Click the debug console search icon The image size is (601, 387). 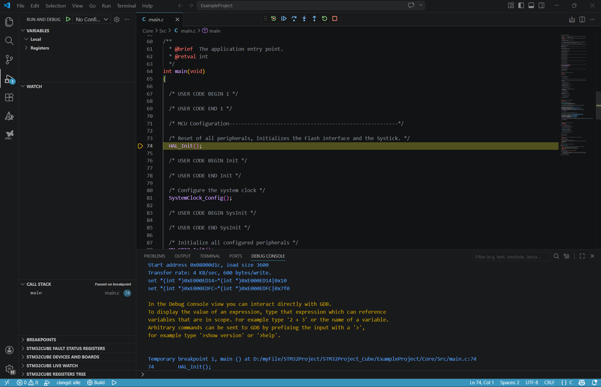click(556, 256)
